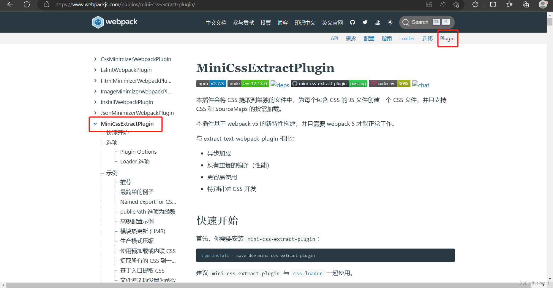Toggle light/dark theme with the sun icon
The width and height of the screenshot is (553, 288).
tap(390, 22)
